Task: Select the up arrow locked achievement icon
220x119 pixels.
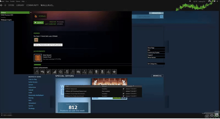Action: coord(96,72)
